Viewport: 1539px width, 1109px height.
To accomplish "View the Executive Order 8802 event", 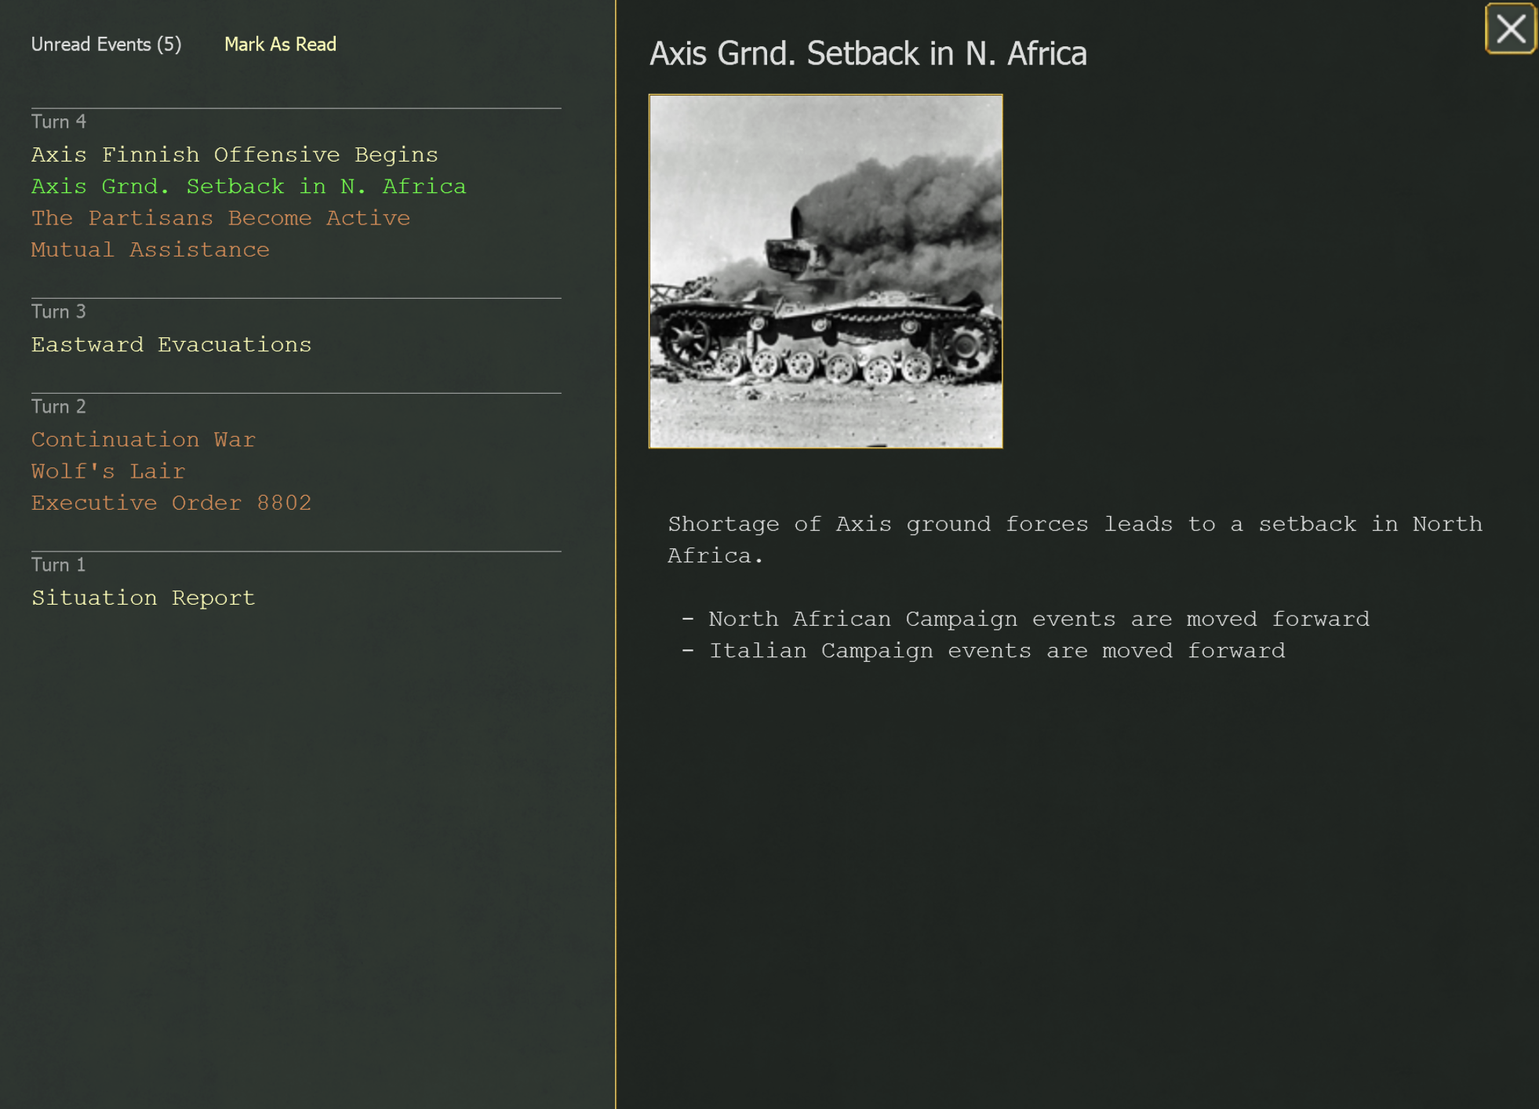I will tap(171, 504).
